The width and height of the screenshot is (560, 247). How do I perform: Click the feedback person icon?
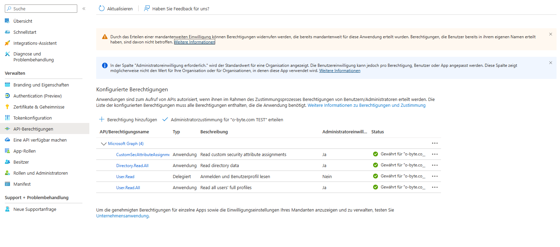pyautogui.click(x=147, y=9)
